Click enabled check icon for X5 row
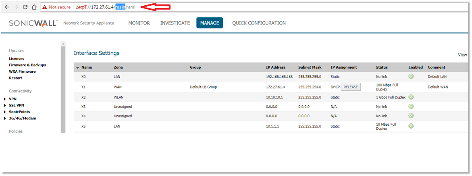The image size is (472, 176). click(x=411, y=126)
